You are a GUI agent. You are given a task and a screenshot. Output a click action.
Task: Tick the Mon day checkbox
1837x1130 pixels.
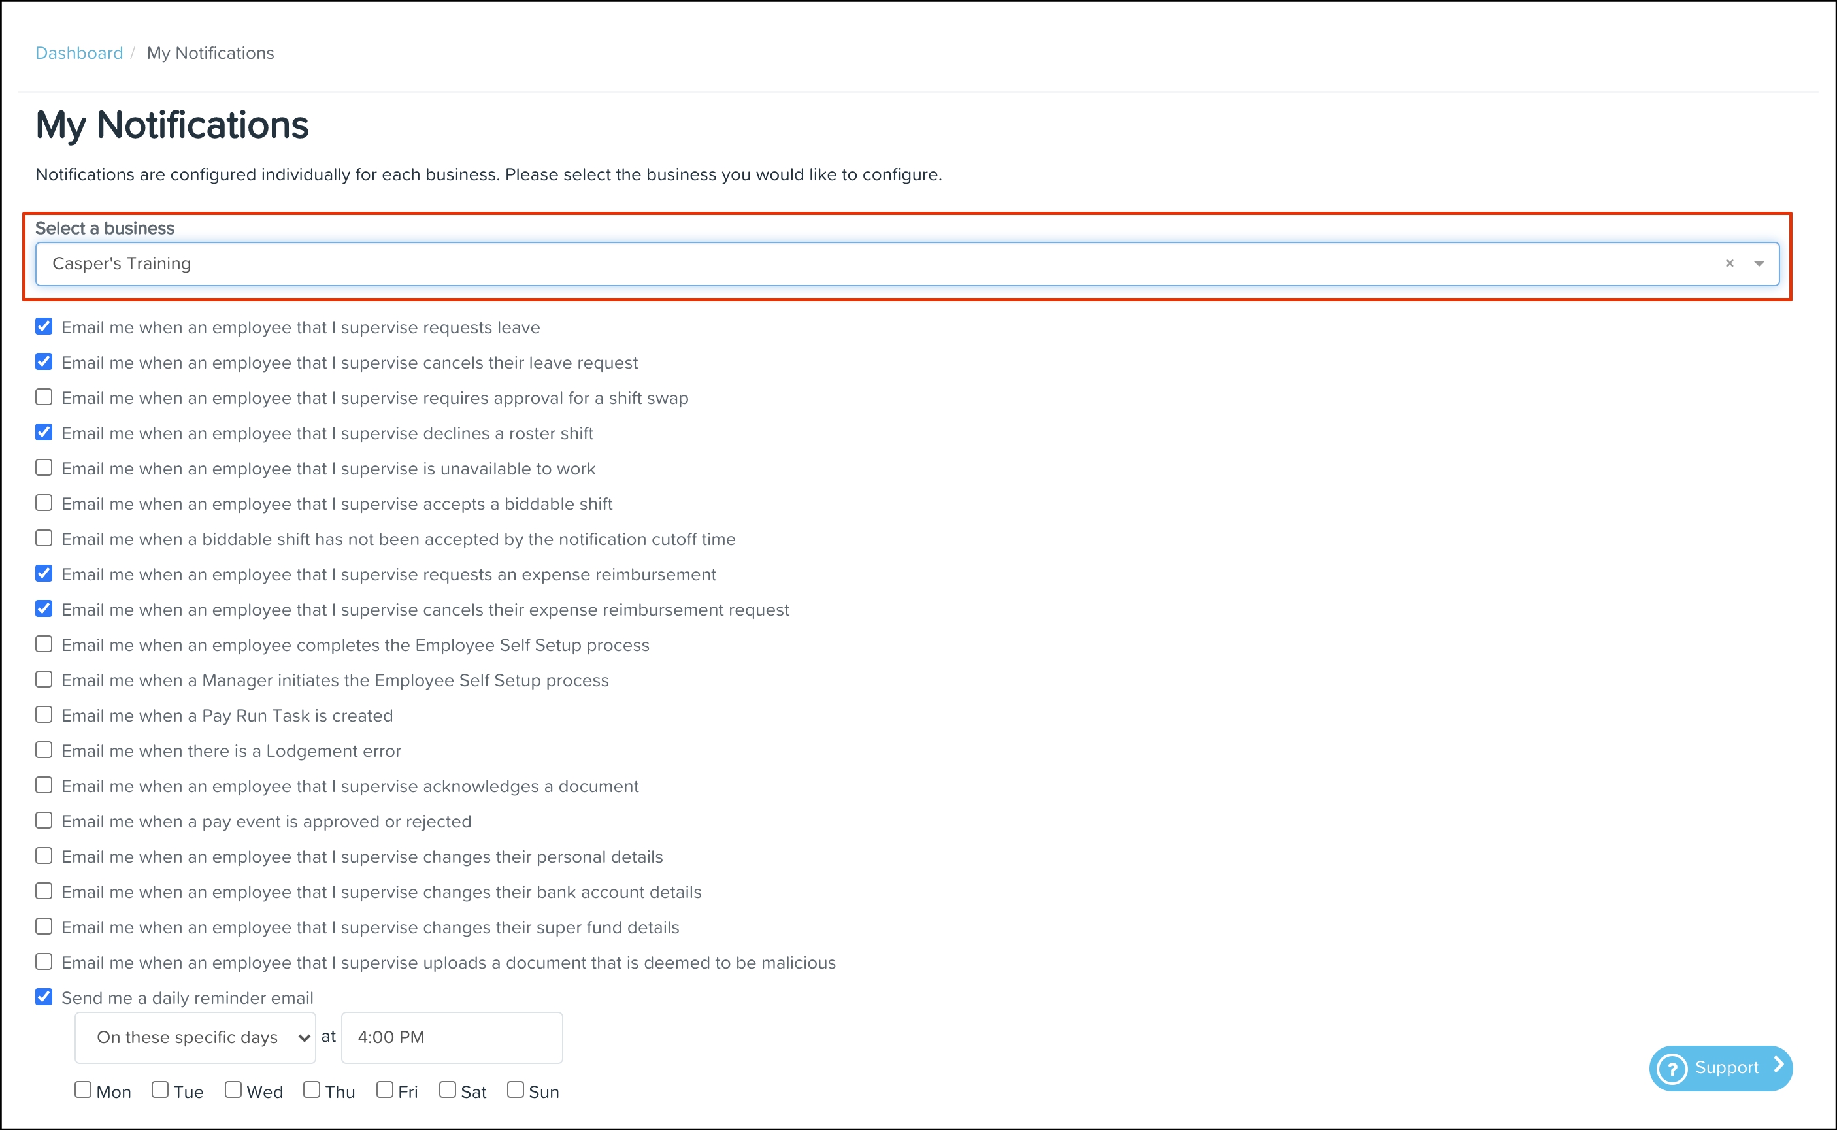click(x=83, y=1089)
